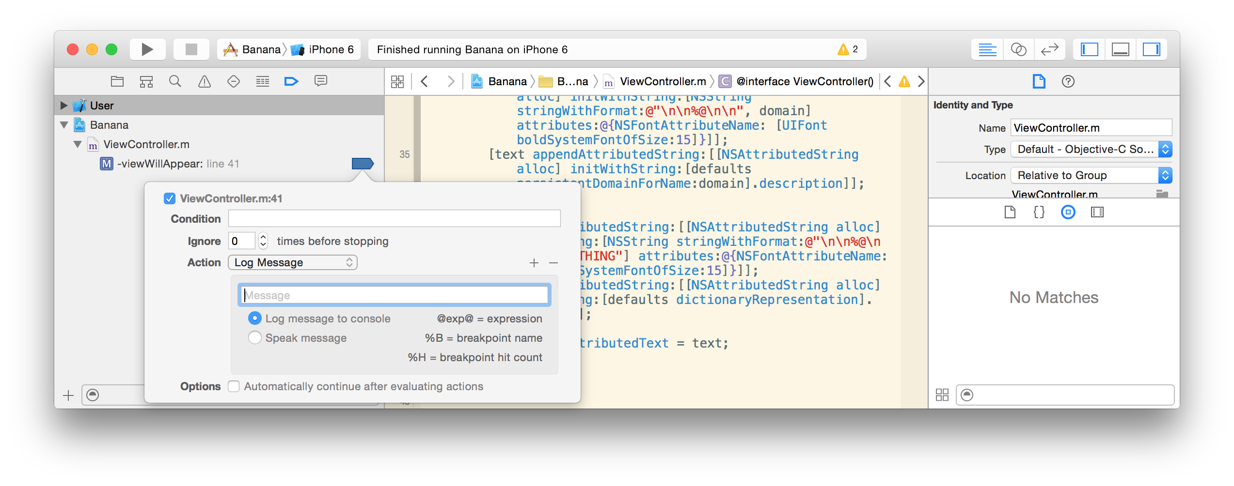Click ViewController.m in the jump bar

654,81
